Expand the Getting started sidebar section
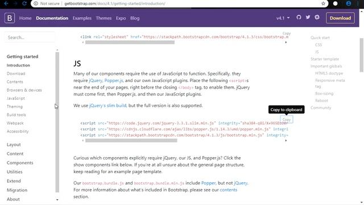This screenshot has height=205, width=364. tap(23, 56)
